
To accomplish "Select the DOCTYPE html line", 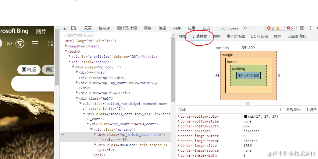I will pos(79,36).
